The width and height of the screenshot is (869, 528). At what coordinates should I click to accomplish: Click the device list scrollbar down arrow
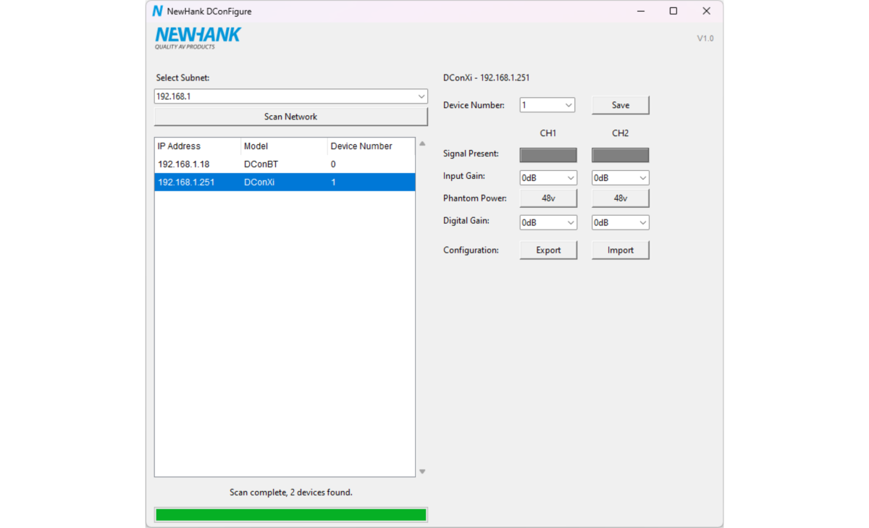(x=422, y=471)
